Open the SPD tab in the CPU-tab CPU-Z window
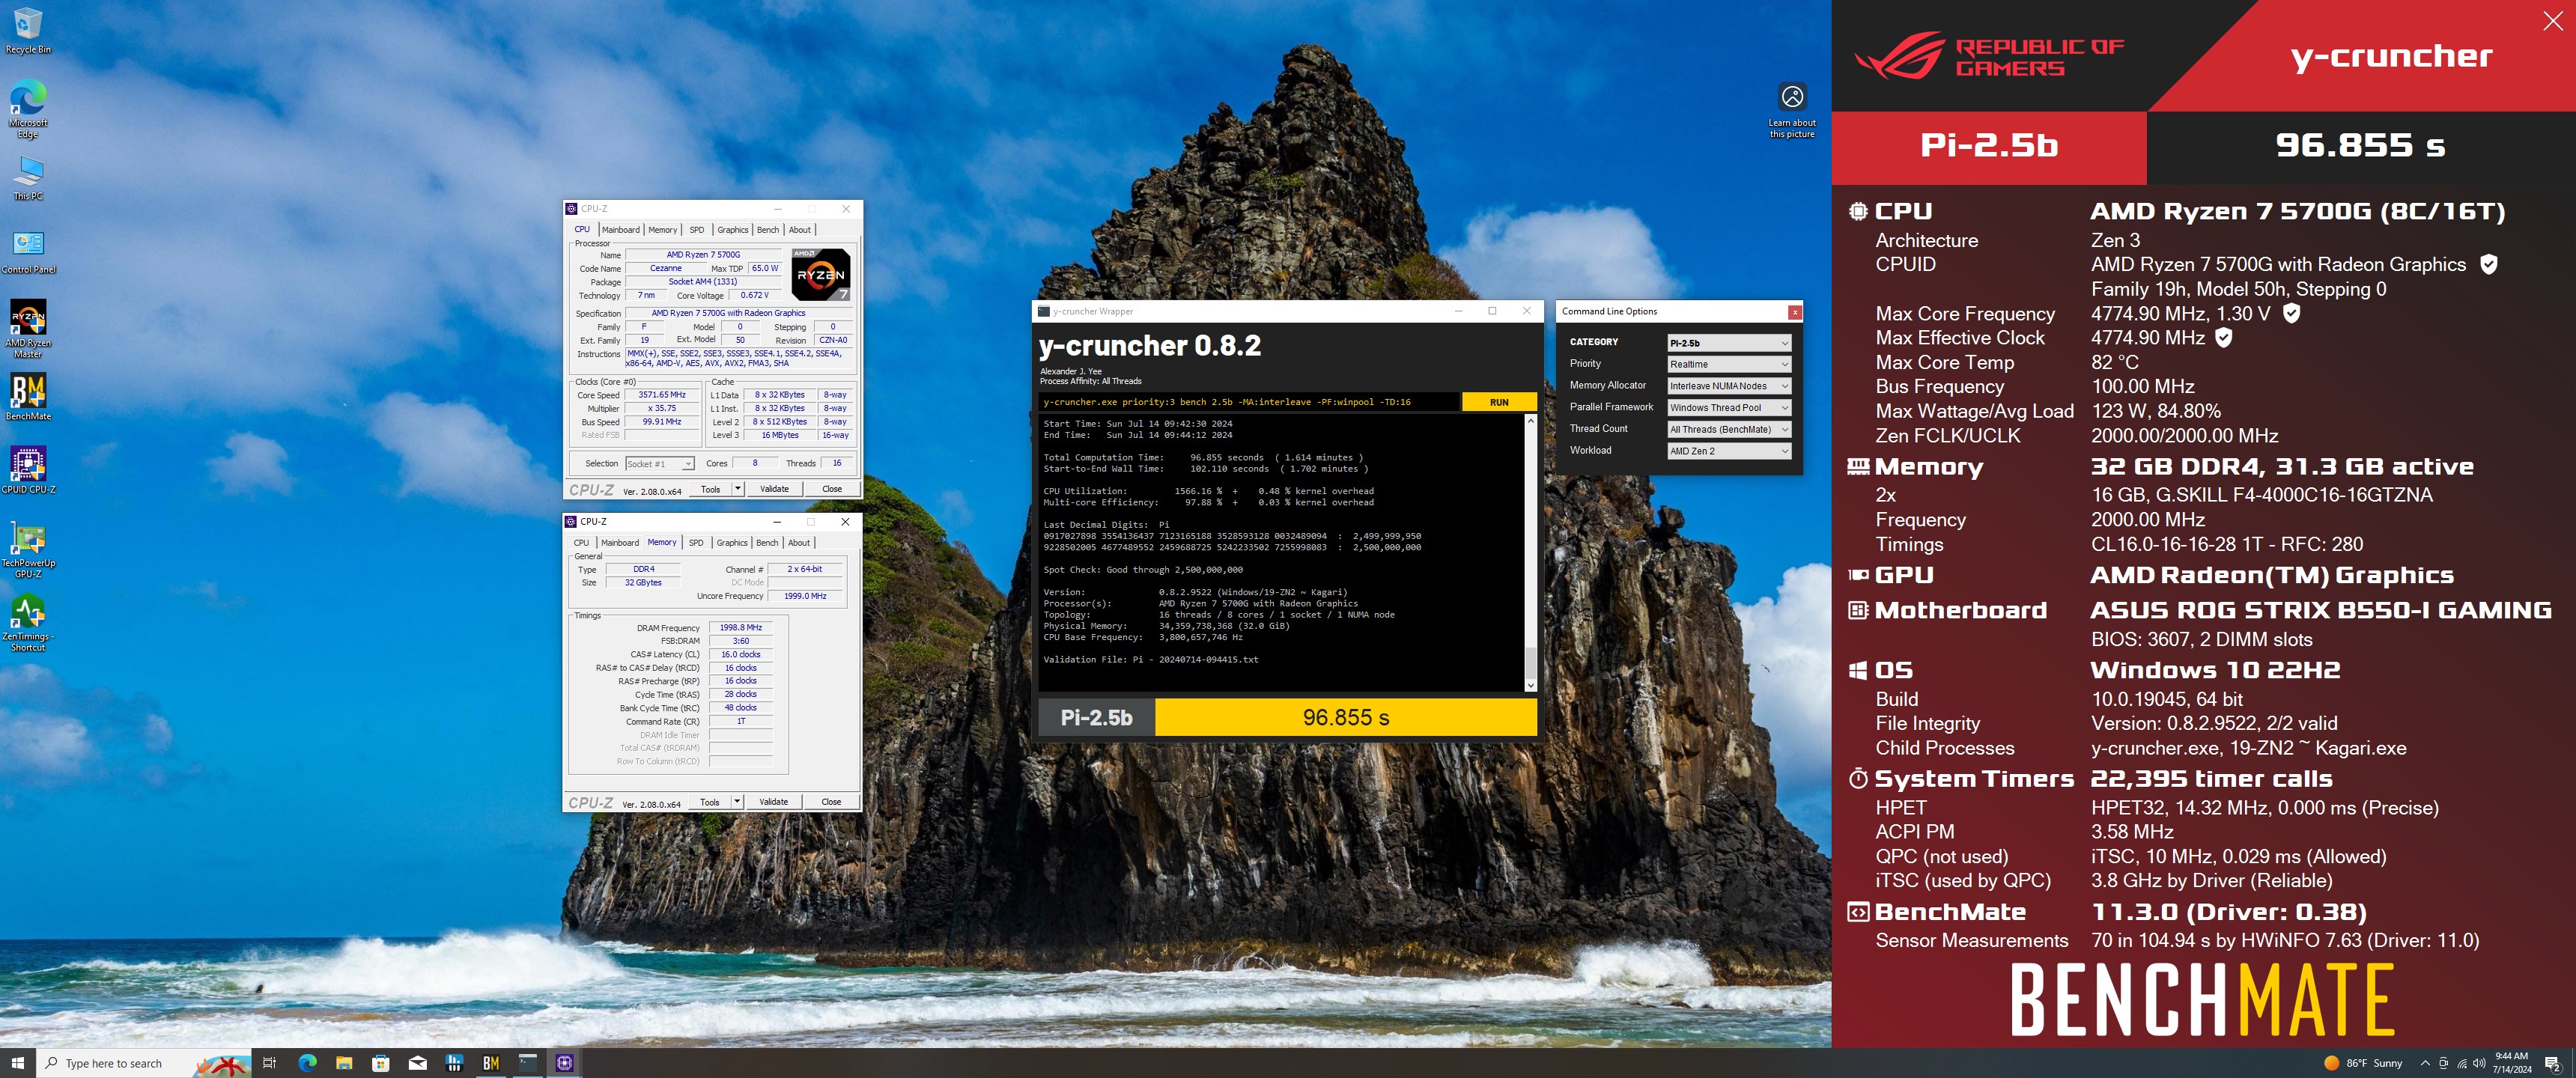This screenshot has height=1078, width=2576. point(697,230)
